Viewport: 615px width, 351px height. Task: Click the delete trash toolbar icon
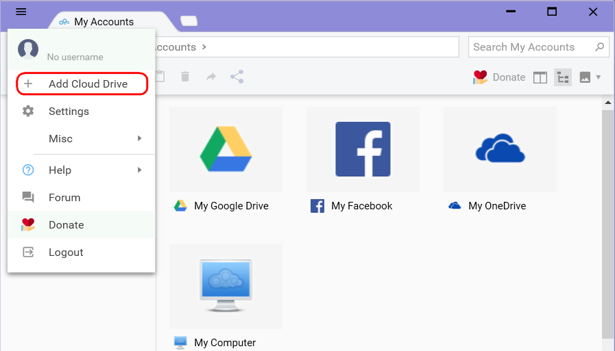pyautogui.click(x=185, y=77)
